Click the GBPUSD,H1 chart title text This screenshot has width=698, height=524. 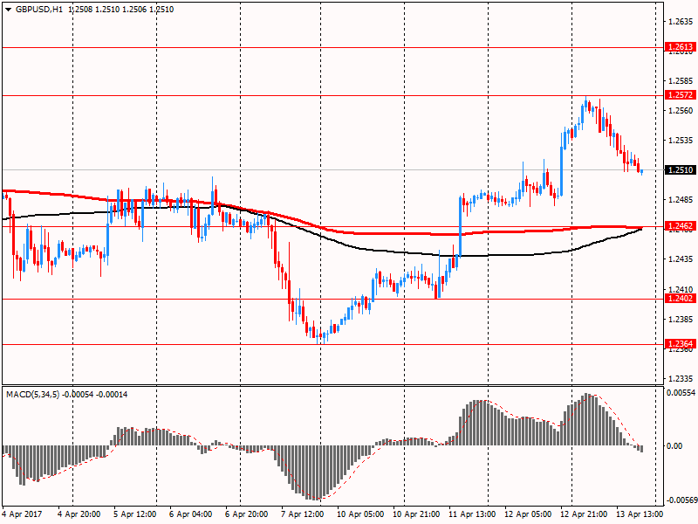[x=39, y=10]
